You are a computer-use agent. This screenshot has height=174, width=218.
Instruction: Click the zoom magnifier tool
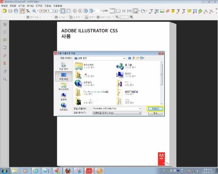click(x=34, y=11)
